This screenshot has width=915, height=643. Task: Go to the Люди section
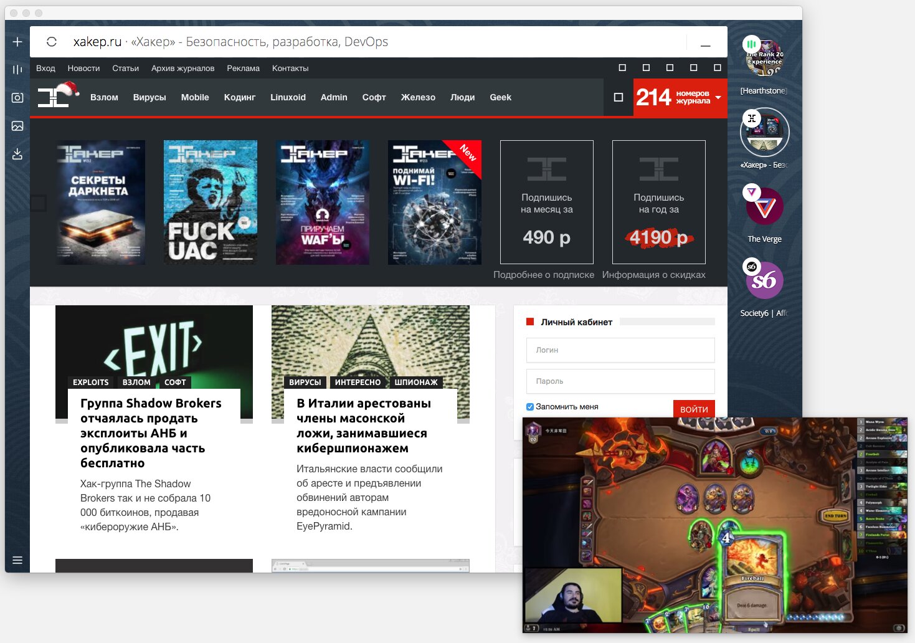click(463, 97)
